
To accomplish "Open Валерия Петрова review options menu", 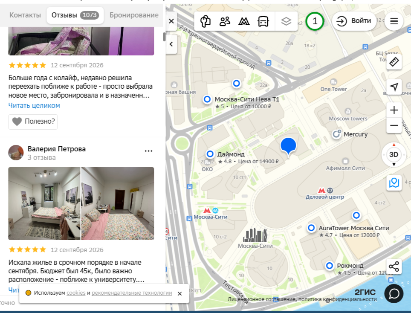I will 149,151.
